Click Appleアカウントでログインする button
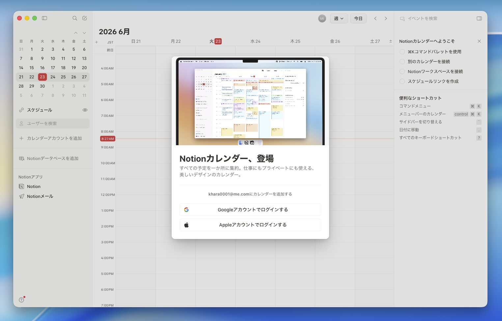 tap(250, 225)
